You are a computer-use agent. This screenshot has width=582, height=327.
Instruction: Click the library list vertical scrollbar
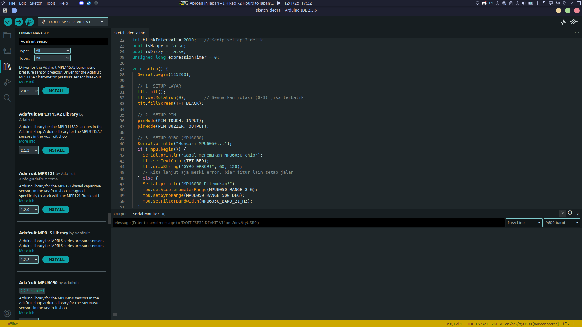coord(109,219)
